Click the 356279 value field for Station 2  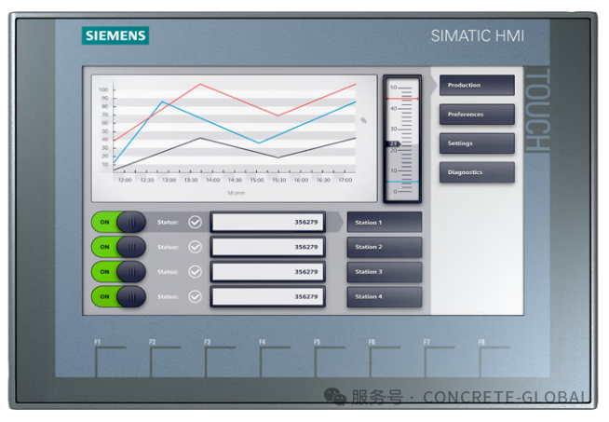coord(268,247)
